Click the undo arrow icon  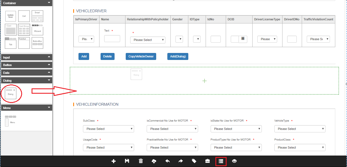[x=168, y=161]
